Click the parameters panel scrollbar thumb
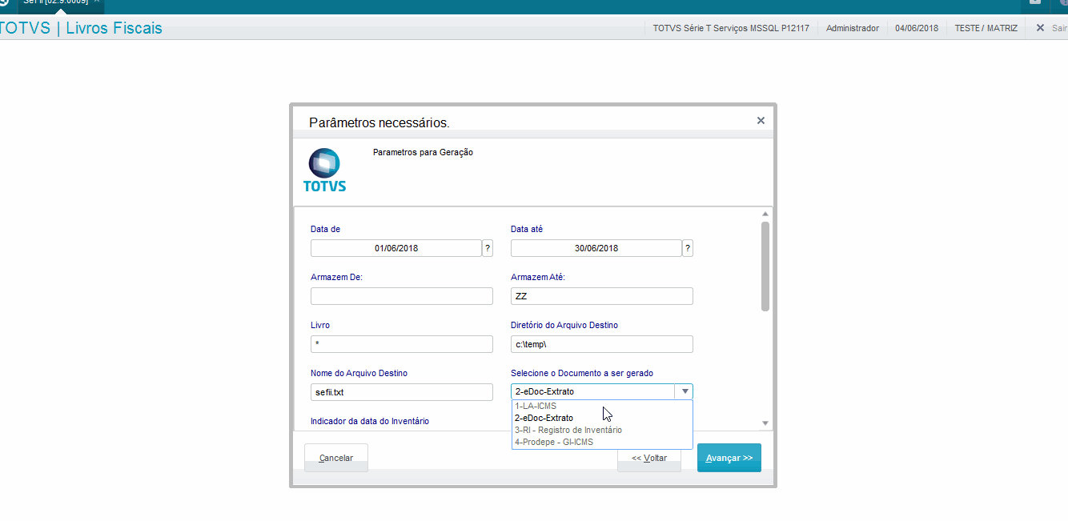The height and width of the screenshot is (521, 1068). (x=765, y=267)
